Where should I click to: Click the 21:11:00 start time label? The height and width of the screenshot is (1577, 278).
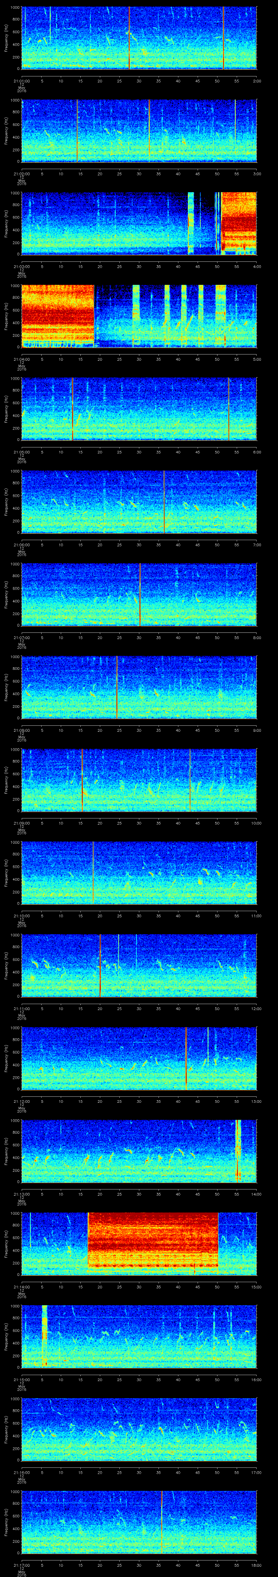point(21,1009)
